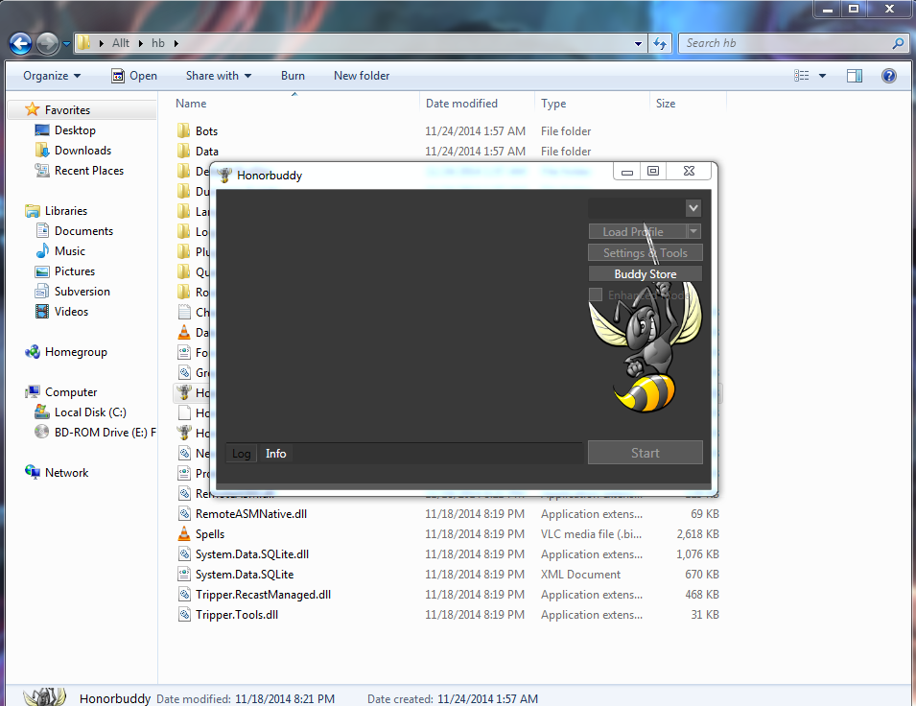Open the Honorbuddy bot selection combo box

click(x=645, y=208)
